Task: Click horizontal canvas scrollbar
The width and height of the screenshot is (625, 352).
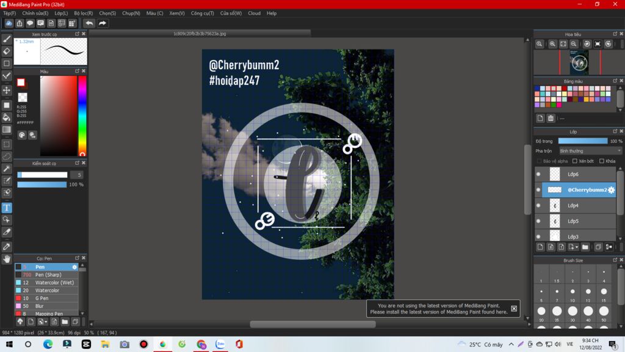Action: pyautogui.click(x=312, y=324)
